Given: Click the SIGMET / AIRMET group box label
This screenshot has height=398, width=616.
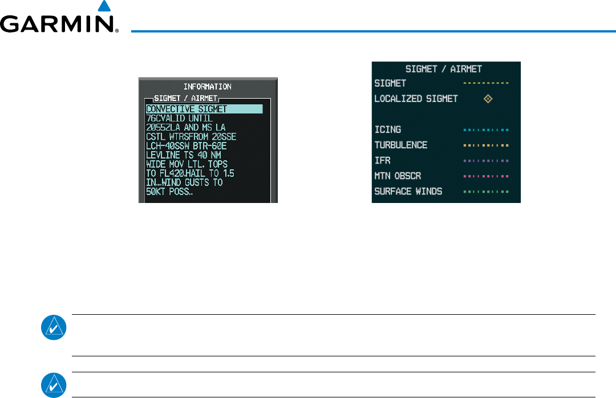Looking at the screenshot, I should (x=186, y=98).
